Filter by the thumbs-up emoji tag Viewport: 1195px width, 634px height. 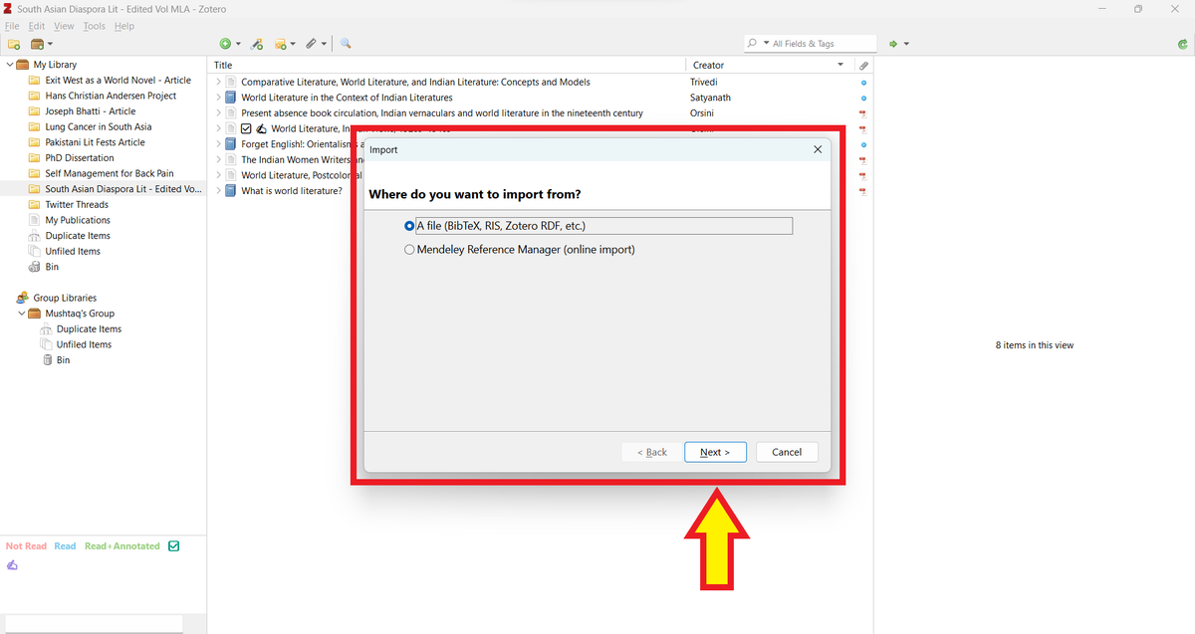[12, 564]
